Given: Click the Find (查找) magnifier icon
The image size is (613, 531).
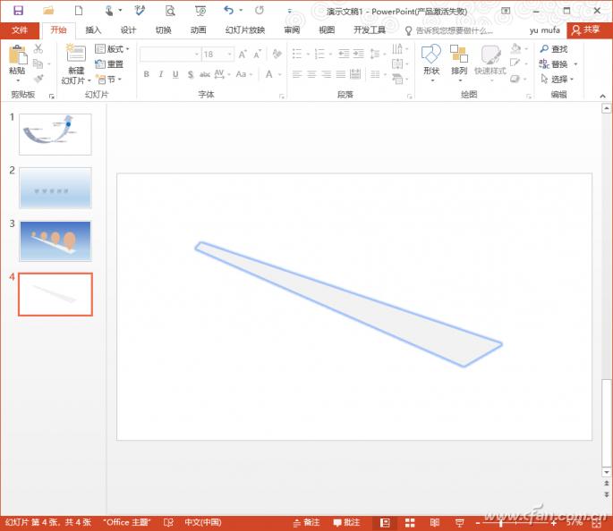Looking at the screenshot, I should (x=544, y=50).
